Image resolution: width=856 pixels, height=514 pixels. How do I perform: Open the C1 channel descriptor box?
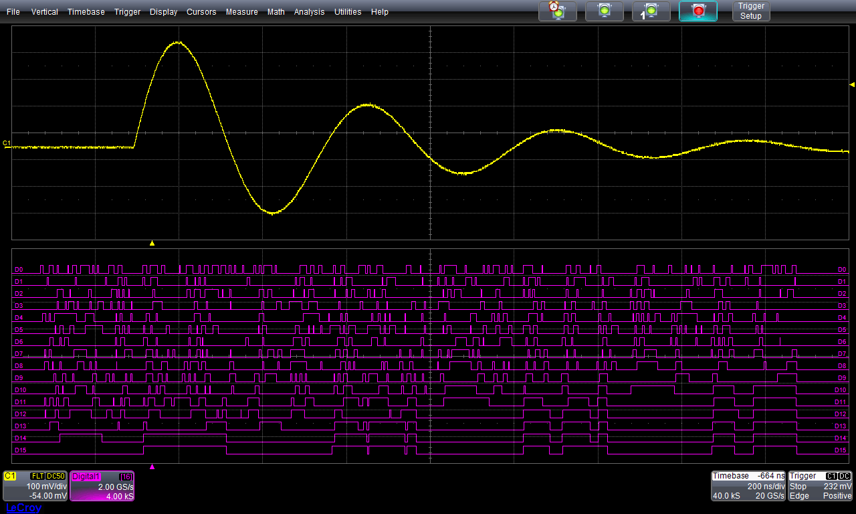tap(35, 486)
